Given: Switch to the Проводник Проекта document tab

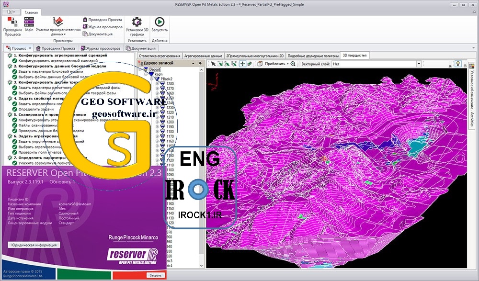Looking at the screenshot, I should [x=55, y=48].
